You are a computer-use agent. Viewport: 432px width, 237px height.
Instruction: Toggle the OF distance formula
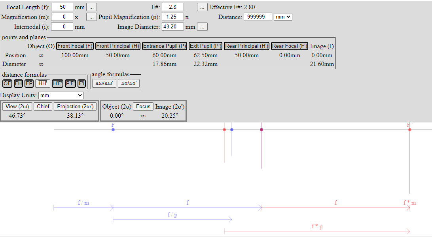tap(7, 83)
